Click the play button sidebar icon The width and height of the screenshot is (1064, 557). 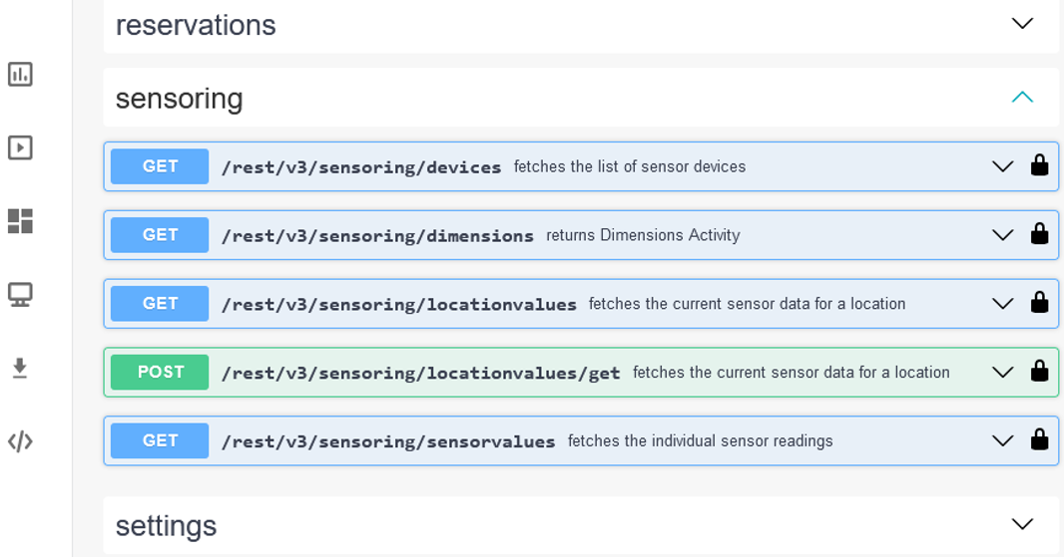20,147
